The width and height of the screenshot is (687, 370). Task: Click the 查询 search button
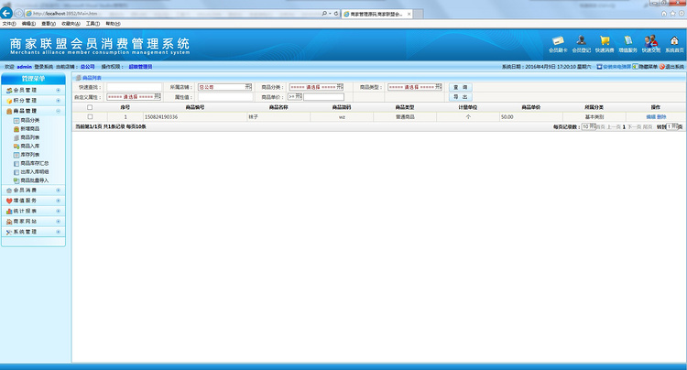(461, 87)
